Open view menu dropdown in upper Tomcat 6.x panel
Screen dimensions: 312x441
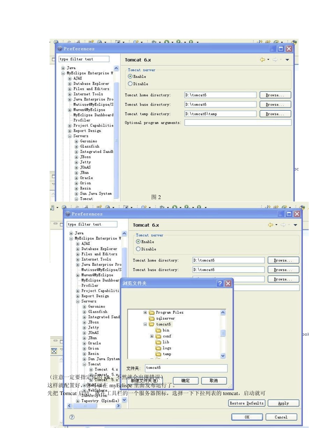coord(287,60)
